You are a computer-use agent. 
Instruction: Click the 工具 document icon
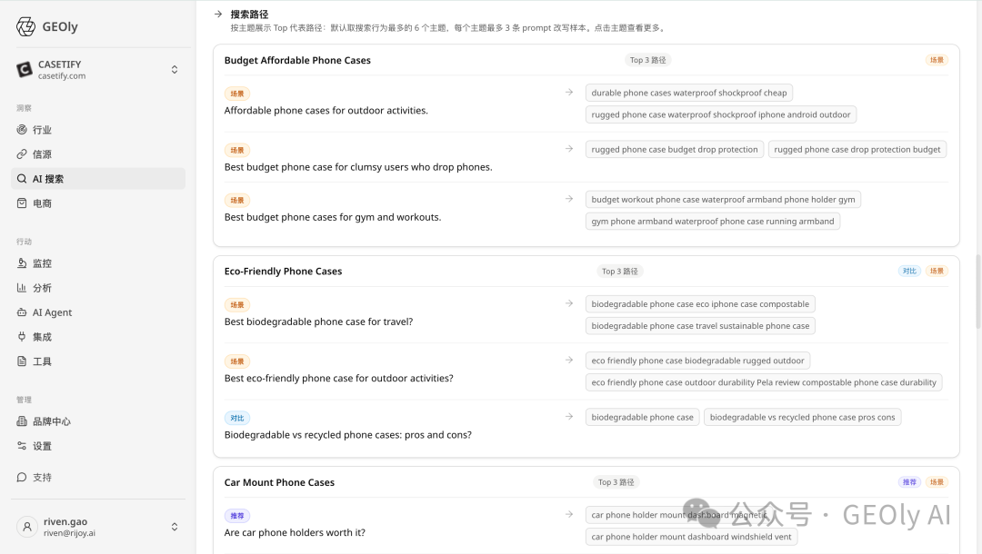click(22, 361)
